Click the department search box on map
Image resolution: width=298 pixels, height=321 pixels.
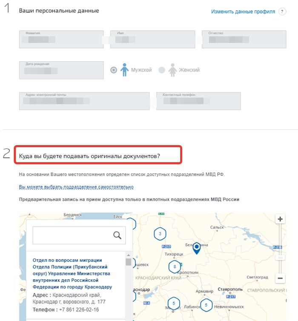click(79, 235)
